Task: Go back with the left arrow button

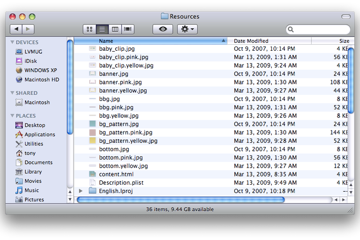Action: (16, 29)
